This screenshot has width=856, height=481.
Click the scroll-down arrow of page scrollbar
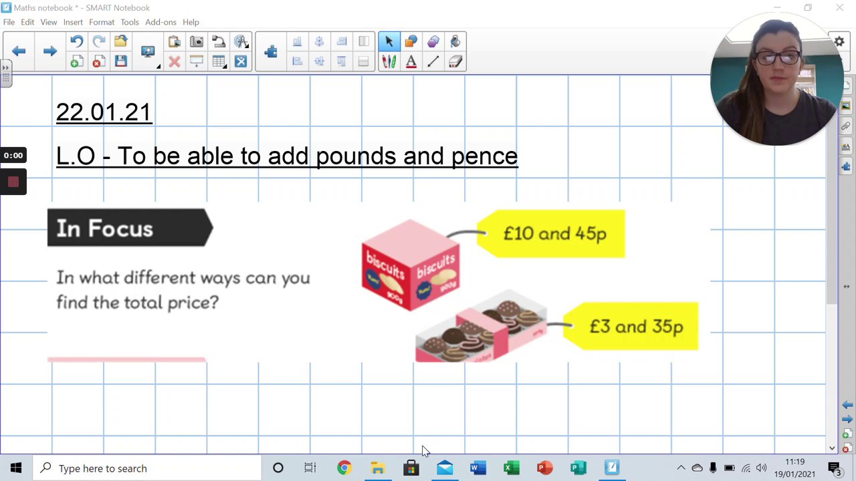[832, 448]
